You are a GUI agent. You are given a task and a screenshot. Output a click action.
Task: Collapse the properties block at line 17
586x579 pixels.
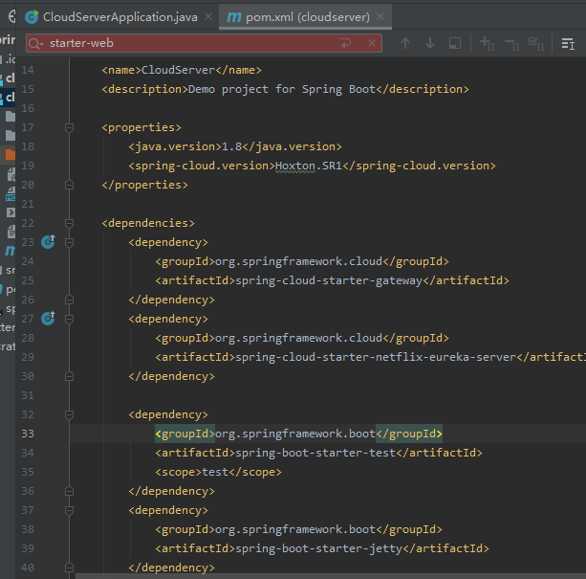click(x=69, y=128)
